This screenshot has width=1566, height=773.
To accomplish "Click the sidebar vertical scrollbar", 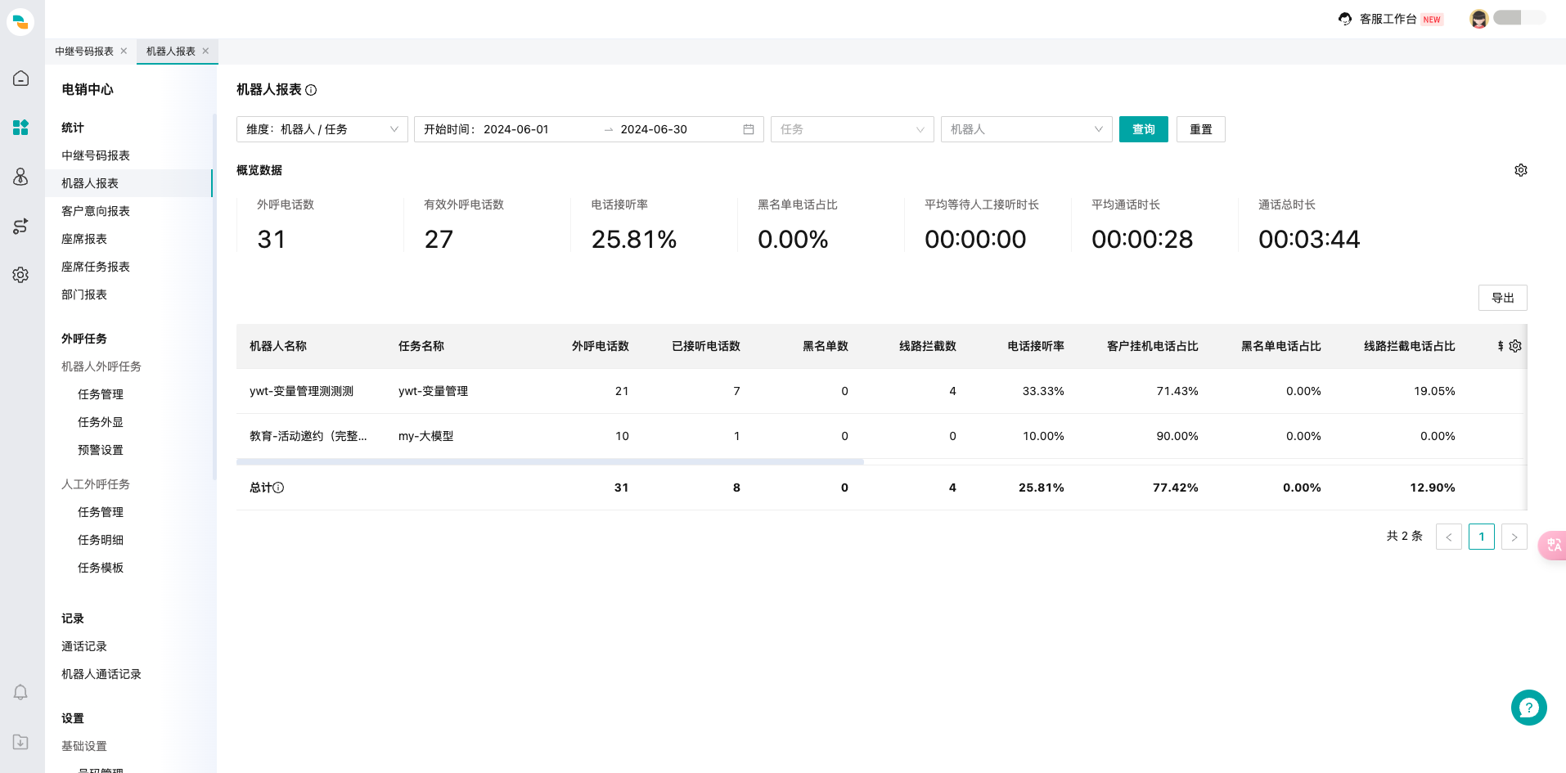I will pyautogui.click(x=214, y=296).
